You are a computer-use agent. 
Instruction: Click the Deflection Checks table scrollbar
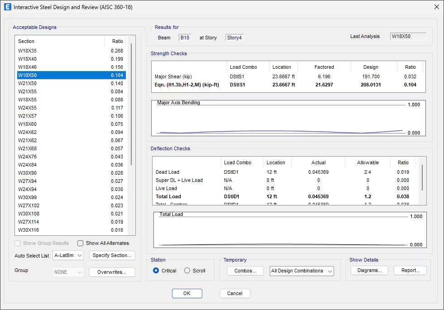point(422,177)
